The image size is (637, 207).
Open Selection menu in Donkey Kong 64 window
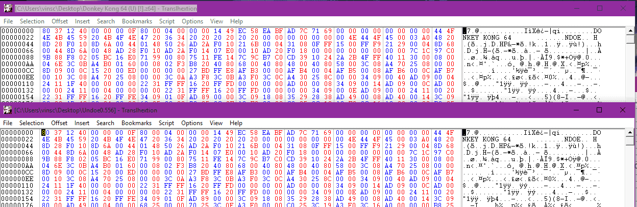32,21
